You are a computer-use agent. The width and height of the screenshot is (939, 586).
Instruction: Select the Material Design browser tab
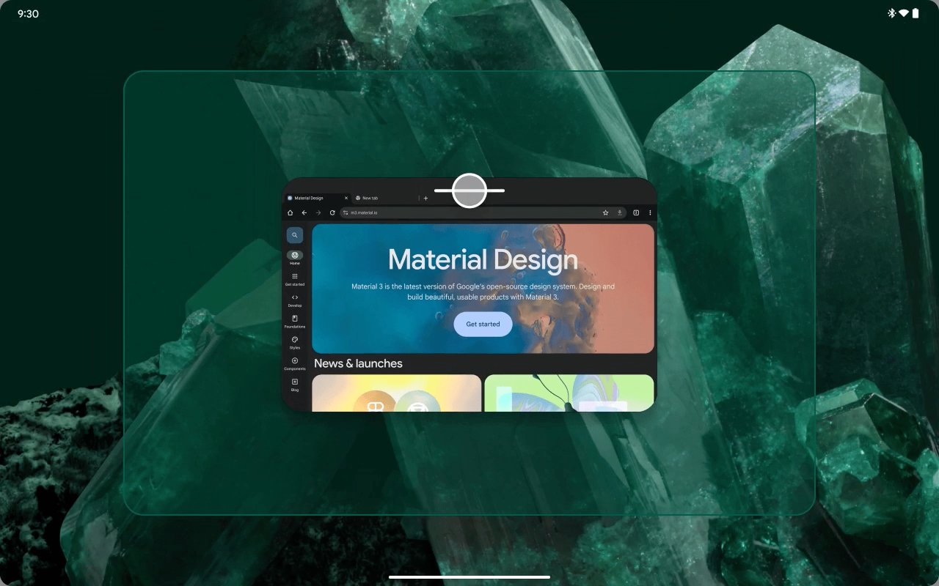coord(317,198)
